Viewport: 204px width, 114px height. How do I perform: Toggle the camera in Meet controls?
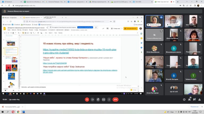(x=92, y=99)
